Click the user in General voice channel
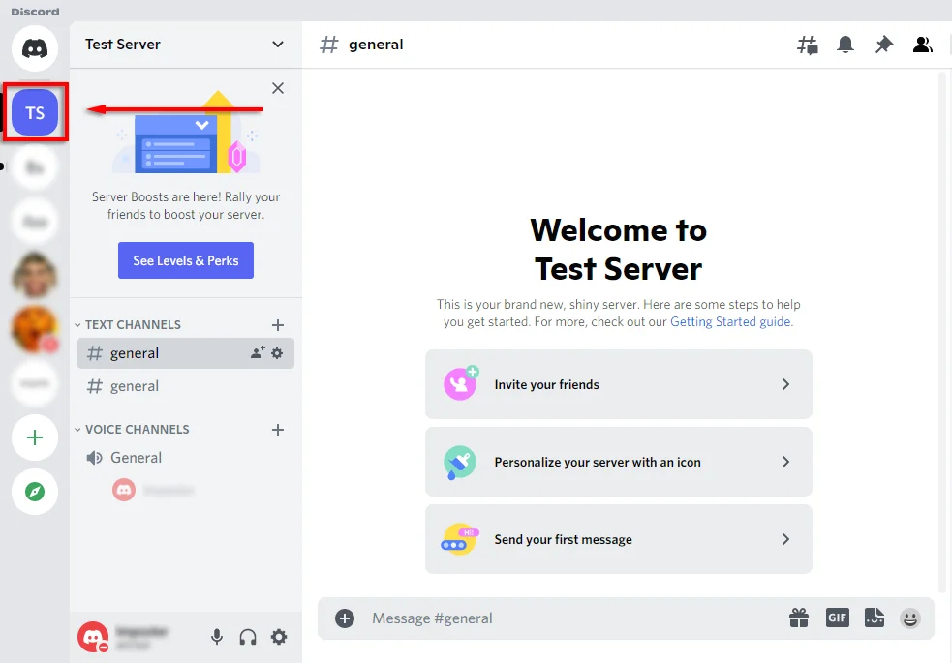Image resolution: width=952 pixels, height=663 pixels. (x=153, y=490)
